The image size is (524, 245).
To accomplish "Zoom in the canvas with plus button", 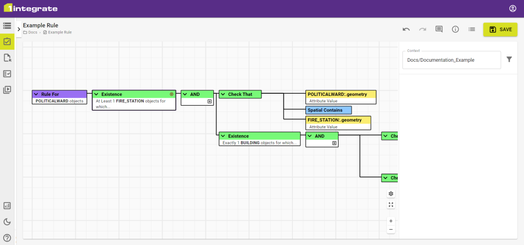I will click(391, 221).
